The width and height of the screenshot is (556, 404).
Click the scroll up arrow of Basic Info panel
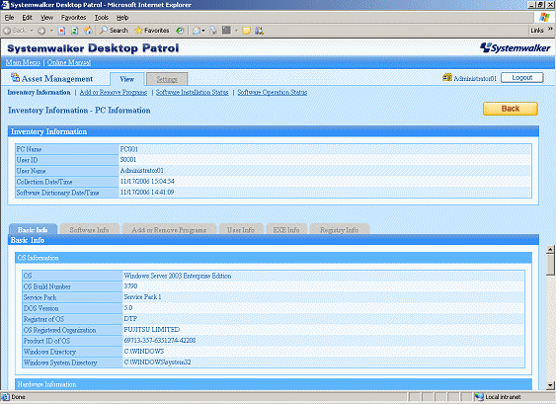coord(550,249)
